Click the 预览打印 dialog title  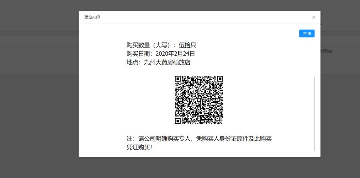tap(92, 17)
